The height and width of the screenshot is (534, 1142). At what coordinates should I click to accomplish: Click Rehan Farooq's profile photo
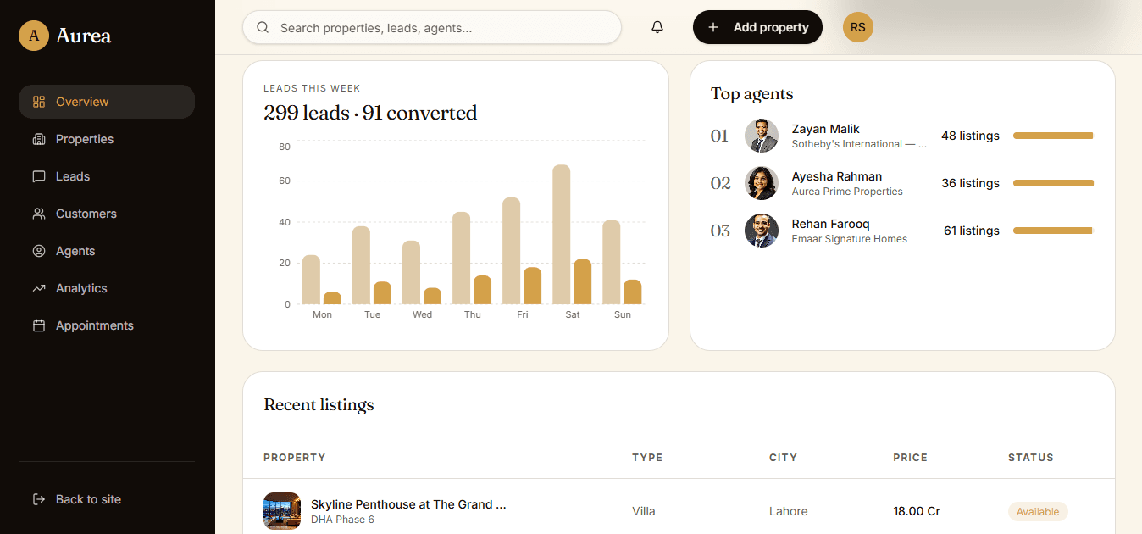click(762, 231)
